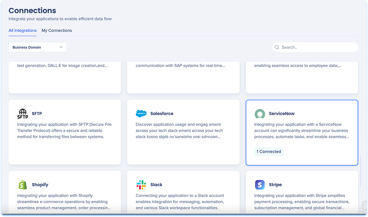
Task: Switch to the My Connections tab
Action: tap(57, 31)
